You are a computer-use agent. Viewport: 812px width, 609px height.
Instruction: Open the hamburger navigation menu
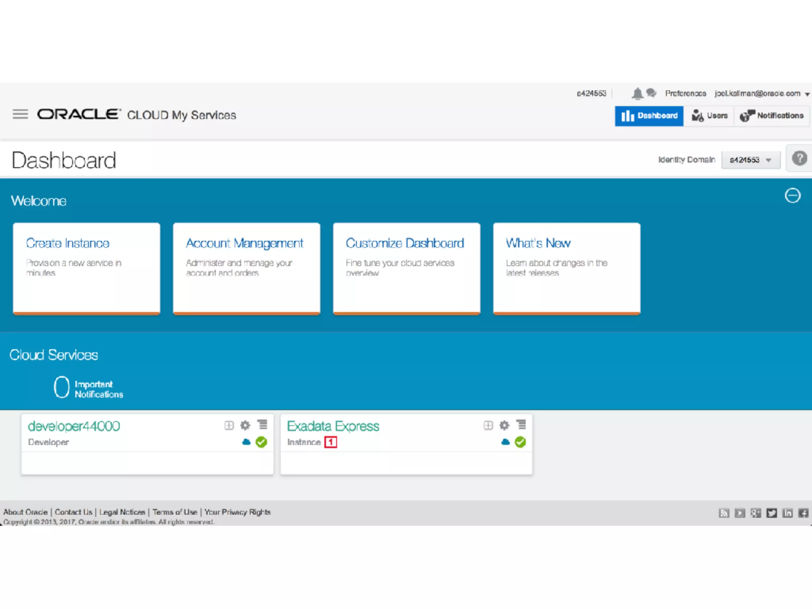pos(20,115)
